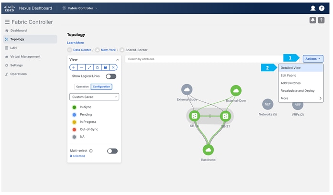Image resolution: width=333 pixels, height=195 pixels.
Task: Click the blue Pending legend dot
Action: pyautogui.click(x=74, y=115)
